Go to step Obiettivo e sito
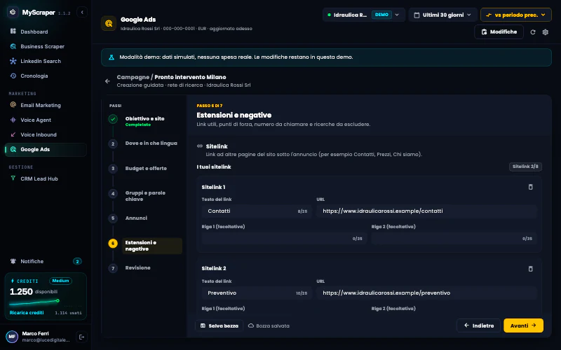Image resolution: width=561 pixels, height=350 pixels. [144, 121]
